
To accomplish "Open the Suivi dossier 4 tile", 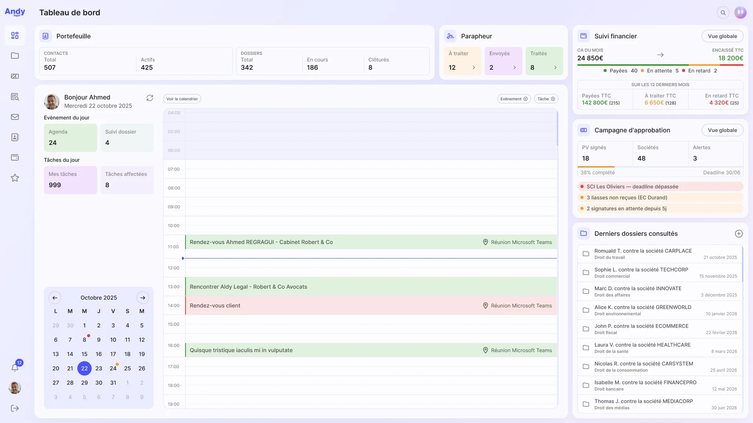I will [127, 138].
